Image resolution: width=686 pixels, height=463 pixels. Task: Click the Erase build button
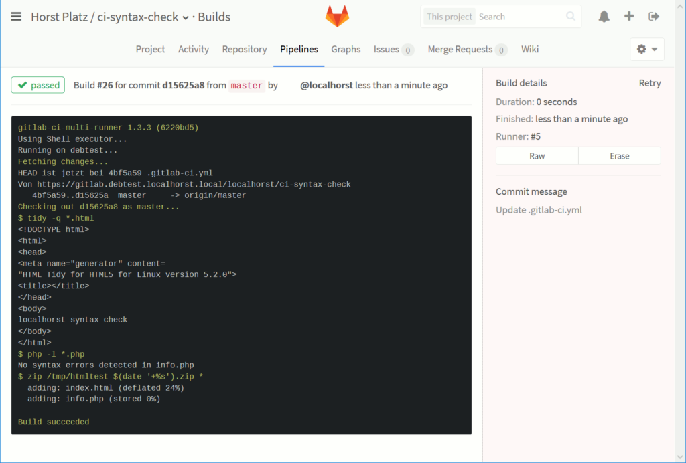click(620, 156)
